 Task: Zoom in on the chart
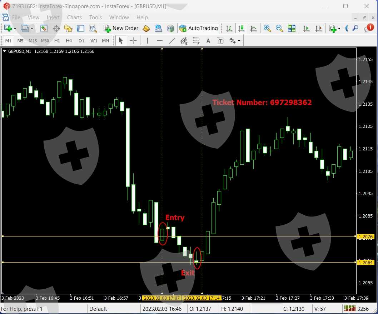(x=267, y=28)
